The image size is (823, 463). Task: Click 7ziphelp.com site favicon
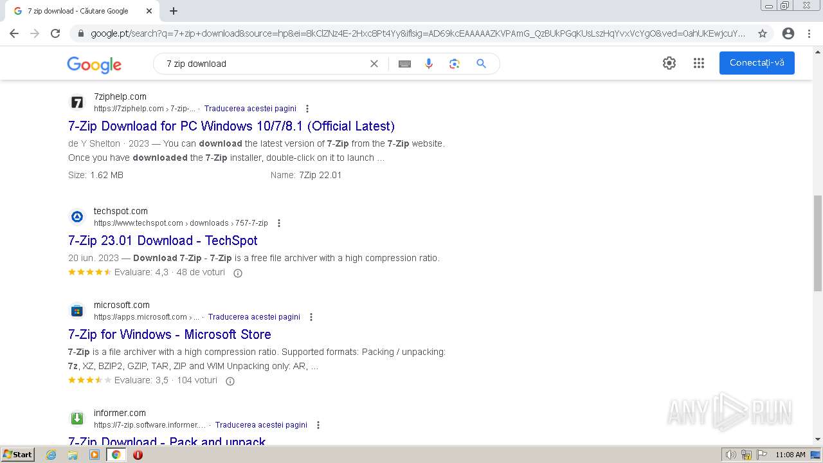click(77, 102)
